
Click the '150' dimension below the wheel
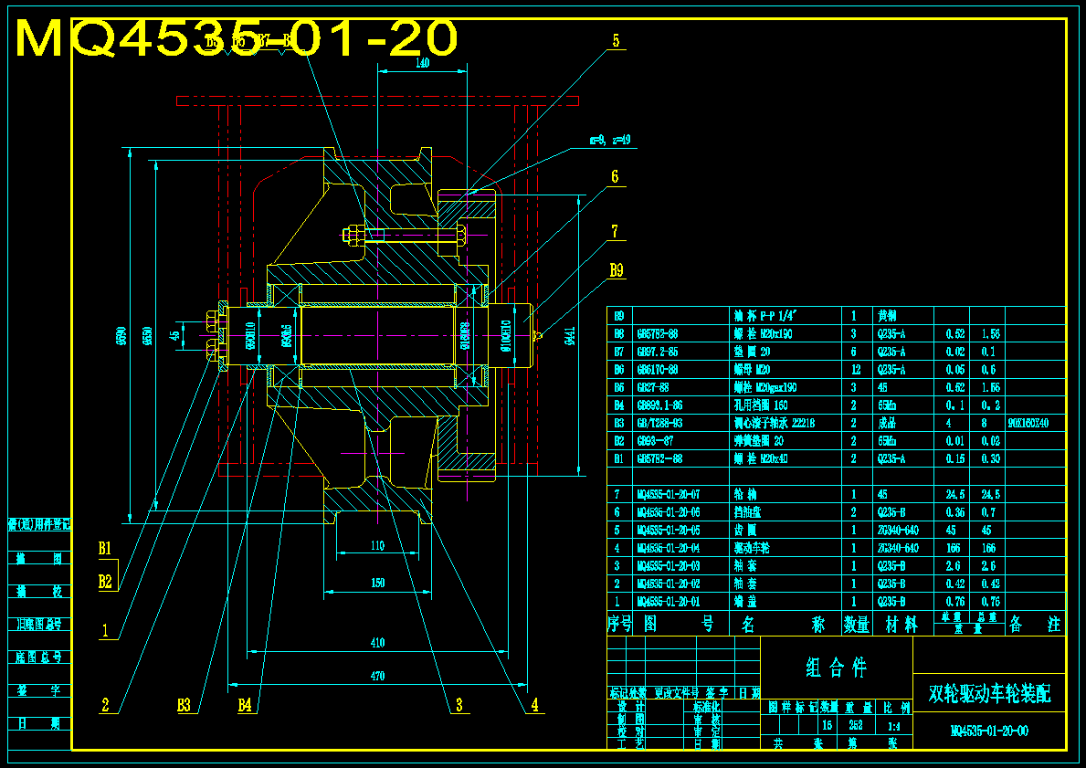pos(377,583)
